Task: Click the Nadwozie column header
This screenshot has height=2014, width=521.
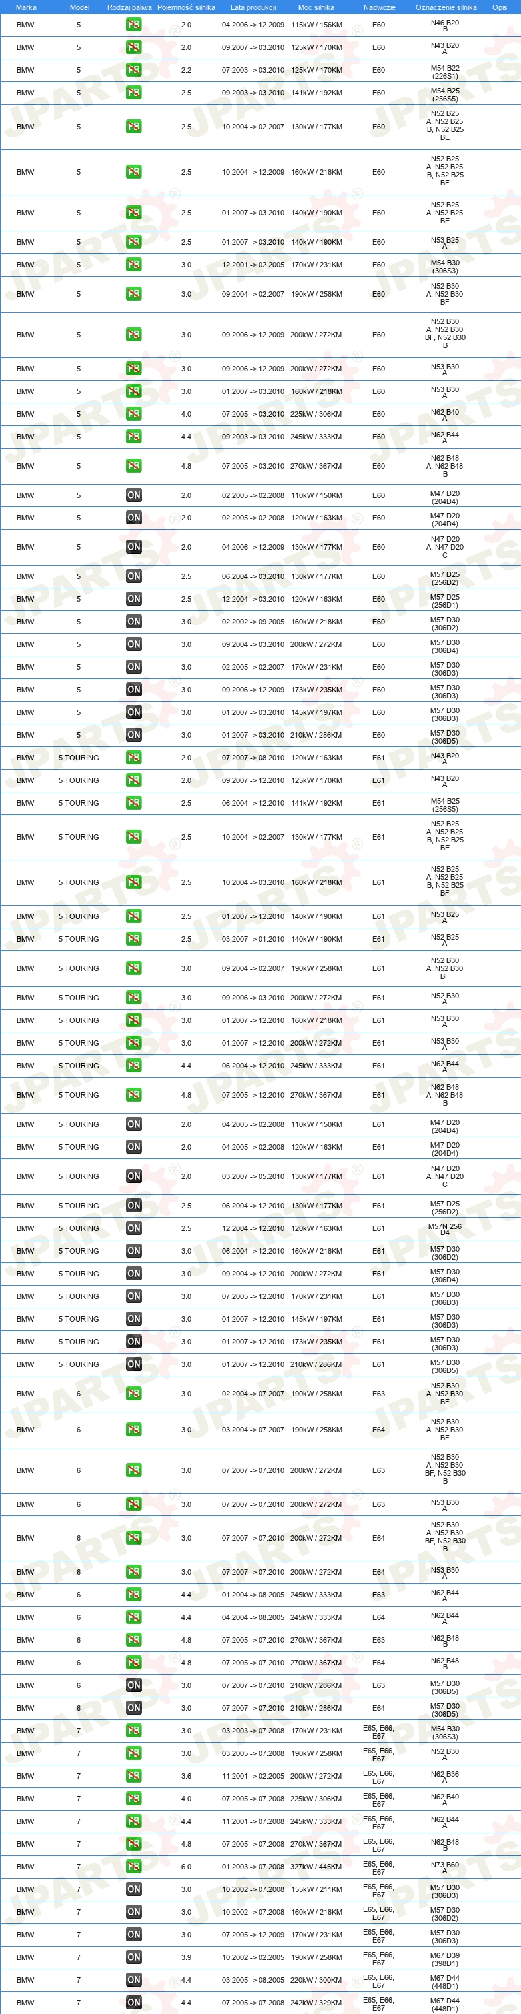Action: 380,7
